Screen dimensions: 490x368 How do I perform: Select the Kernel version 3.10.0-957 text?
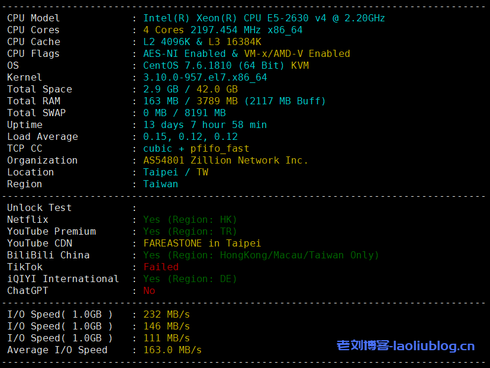click(x=205, y=78)
